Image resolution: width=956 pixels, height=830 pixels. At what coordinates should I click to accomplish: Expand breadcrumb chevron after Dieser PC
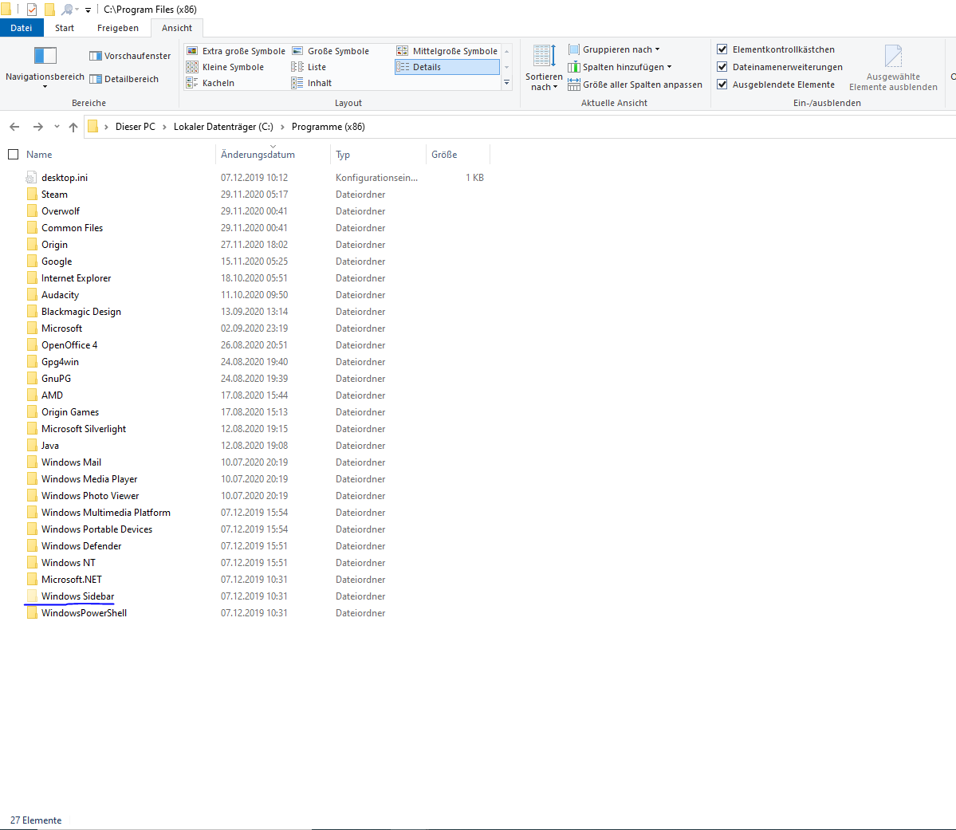[x=164, y=127]
